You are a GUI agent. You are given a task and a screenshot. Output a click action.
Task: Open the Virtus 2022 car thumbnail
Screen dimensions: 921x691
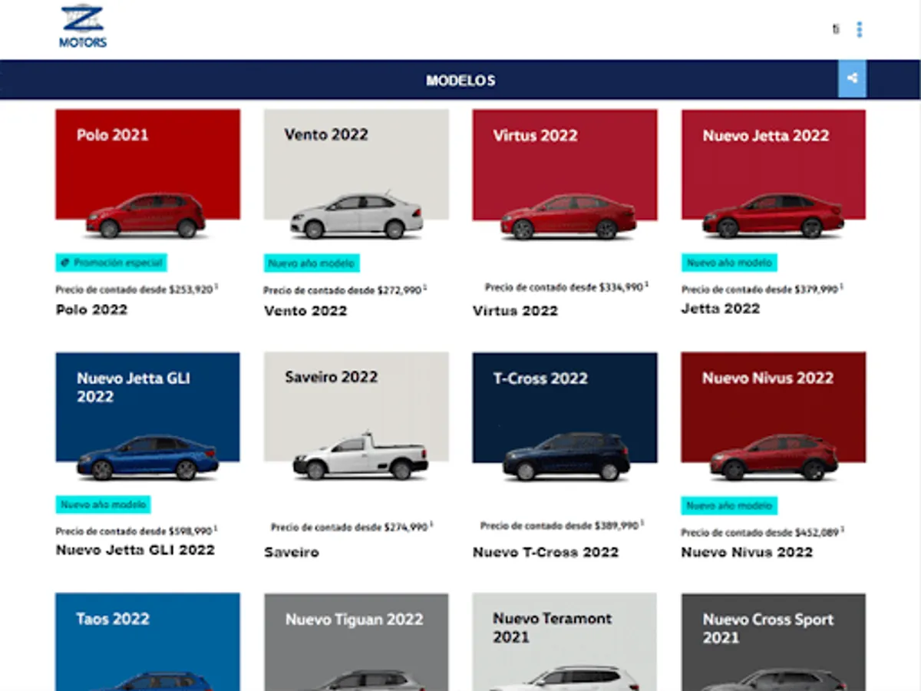tap(565, 175)
